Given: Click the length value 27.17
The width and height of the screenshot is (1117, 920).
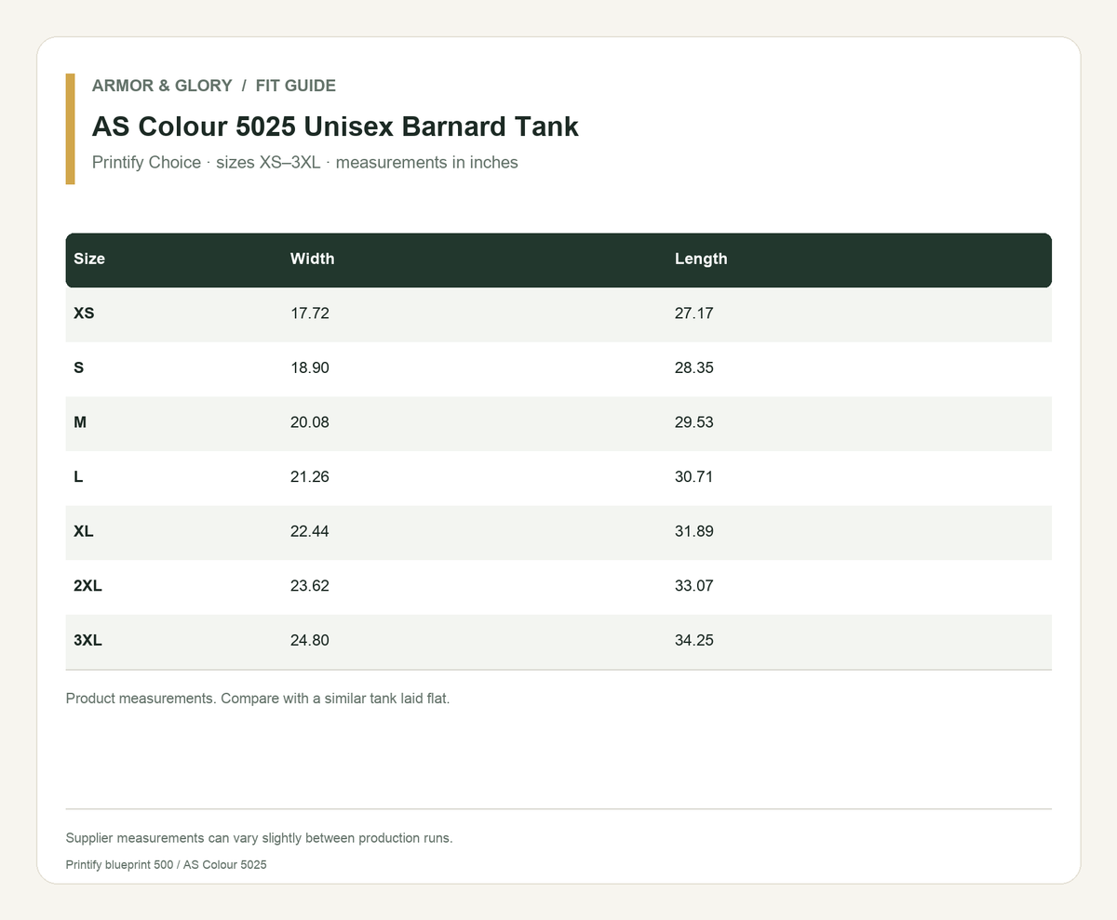Looking at the screenshot, I should click(x=694, y=313).
